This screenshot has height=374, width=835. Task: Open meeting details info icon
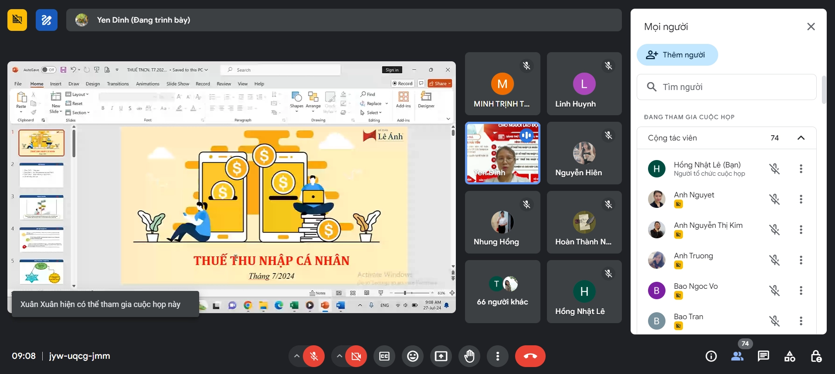pos(711,356)
